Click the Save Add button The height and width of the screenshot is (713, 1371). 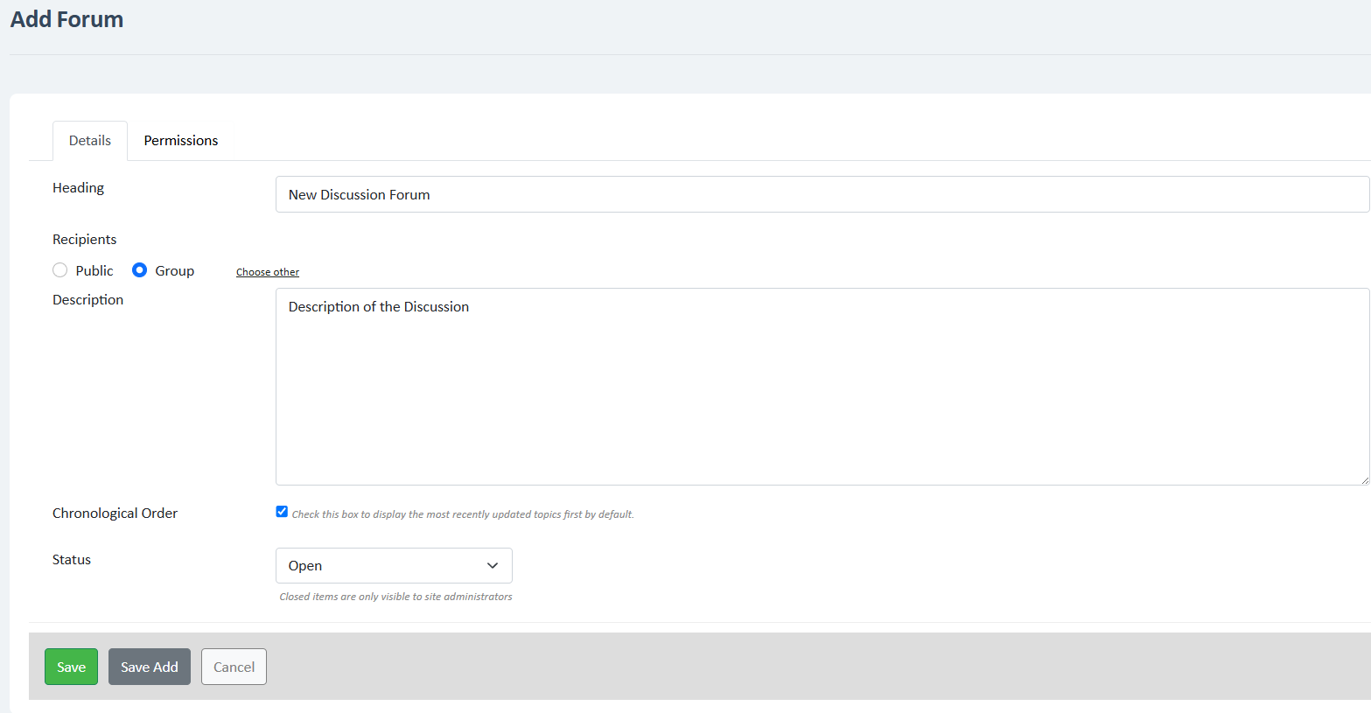(150, 667)
